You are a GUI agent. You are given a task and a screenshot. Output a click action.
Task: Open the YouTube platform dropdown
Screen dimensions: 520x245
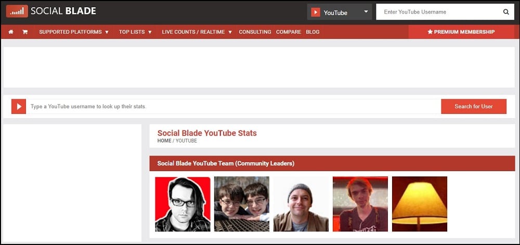pos(340,12)
